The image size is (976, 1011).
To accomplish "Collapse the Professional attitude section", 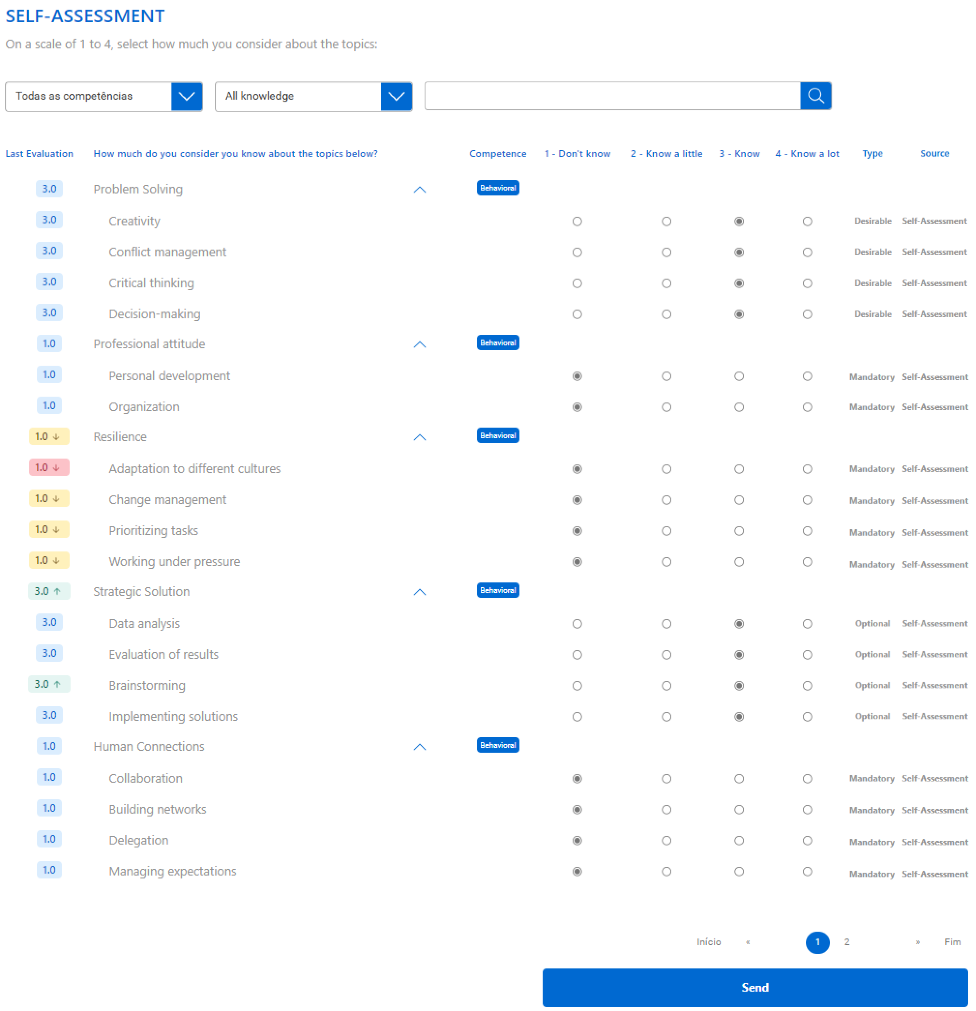I will tap(419, 344).
